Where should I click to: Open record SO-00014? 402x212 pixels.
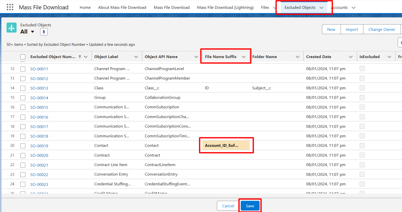point(39,98)
